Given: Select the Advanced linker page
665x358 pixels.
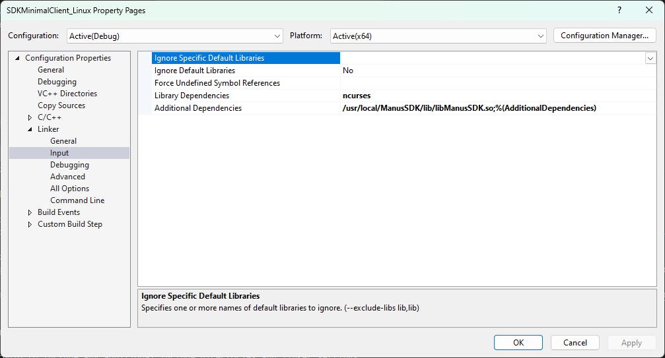Looking at the screenshot, I should (67, 177).
